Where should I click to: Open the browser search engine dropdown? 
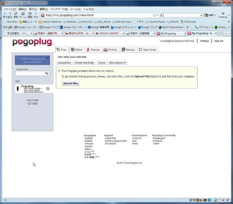pos(201,16)
